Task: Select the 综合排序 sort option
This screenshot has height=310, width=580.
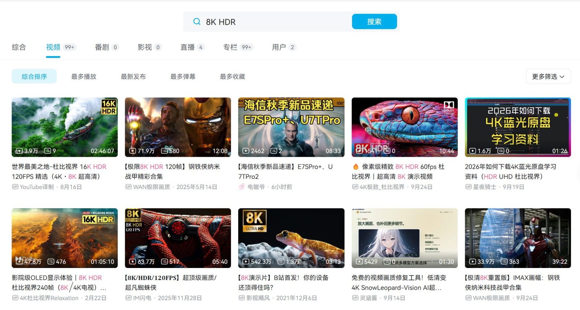Action: [34, 76]
